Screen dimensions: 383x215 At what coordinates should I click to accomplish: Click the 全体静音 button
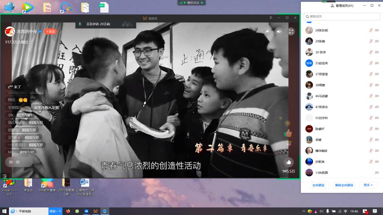click(x=318, y=185)
